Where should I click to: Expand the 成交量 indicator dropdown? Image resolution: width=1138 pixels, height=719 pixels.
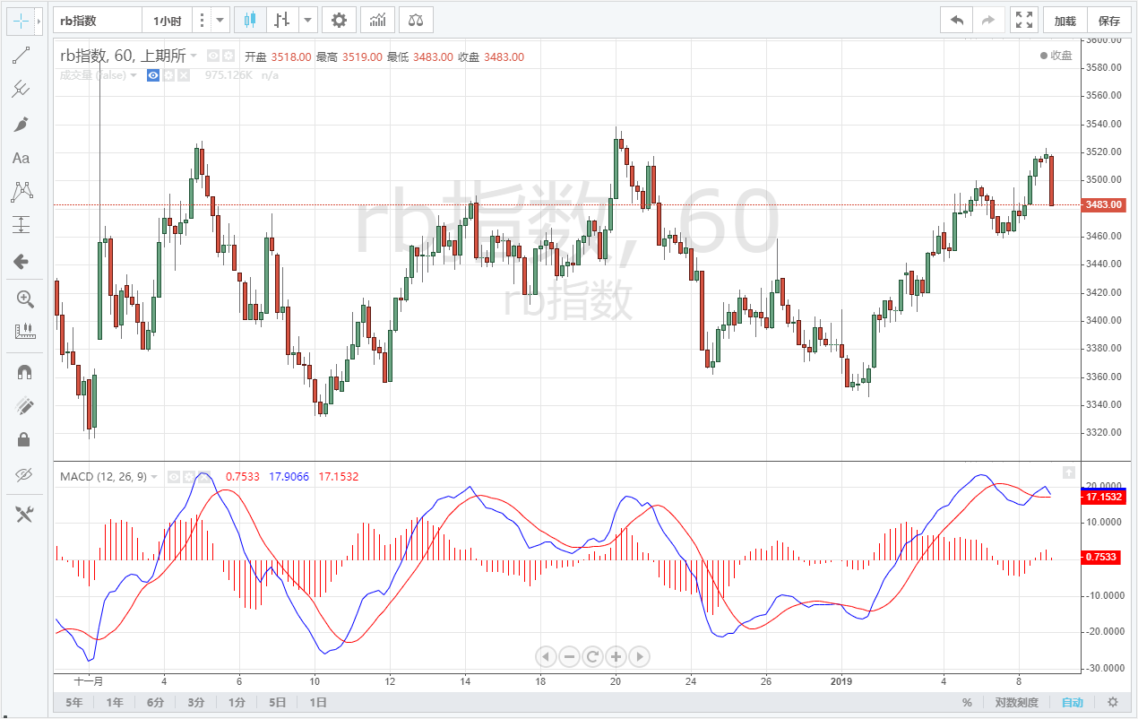[x=134, y=75]
